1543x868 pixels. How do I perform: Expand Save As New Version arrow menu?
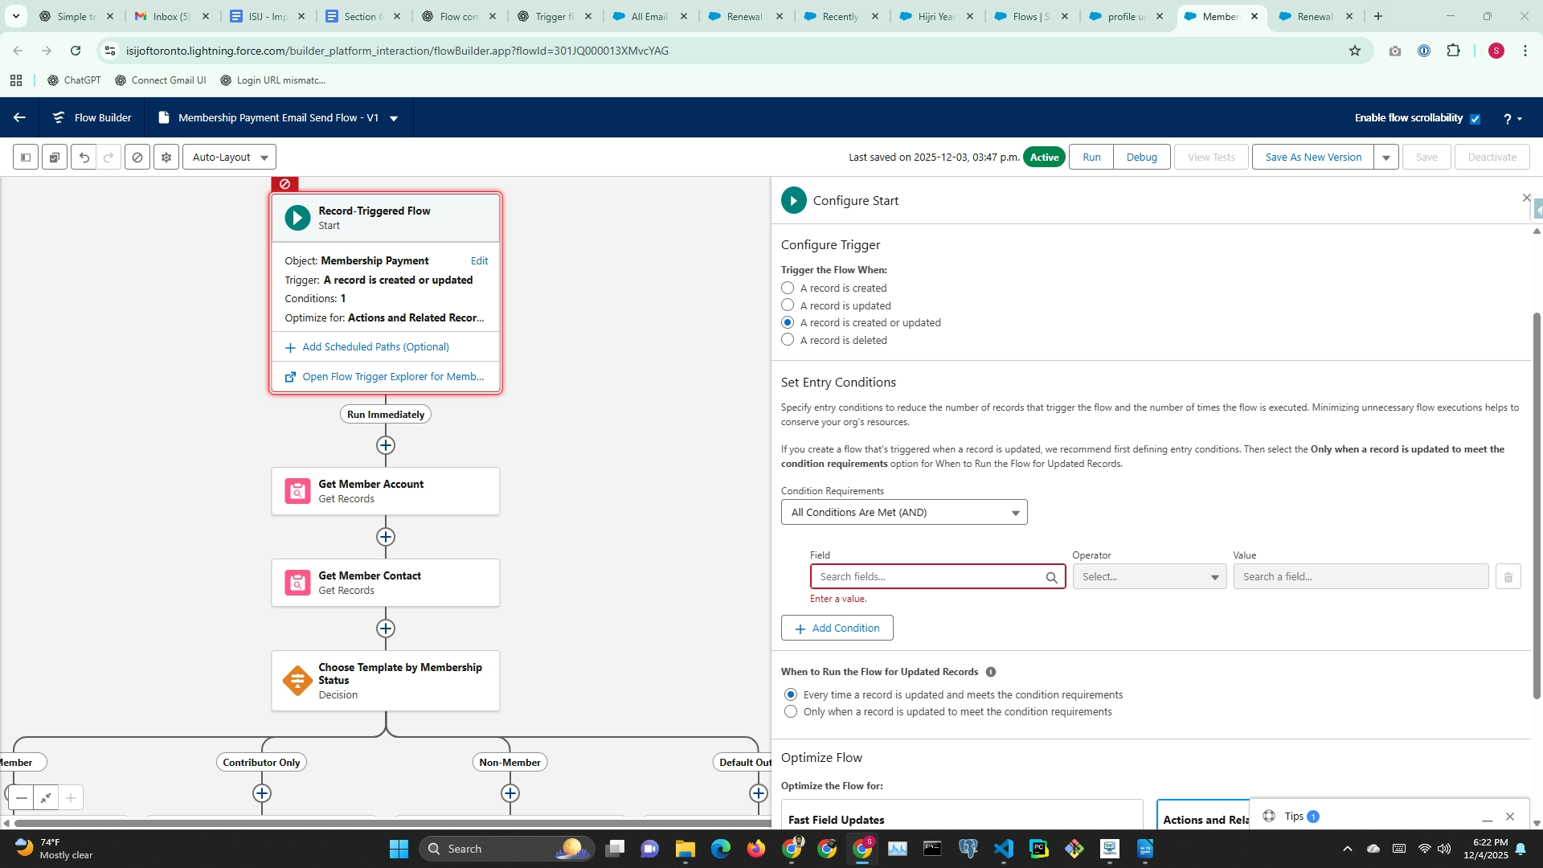(1386, 158)
